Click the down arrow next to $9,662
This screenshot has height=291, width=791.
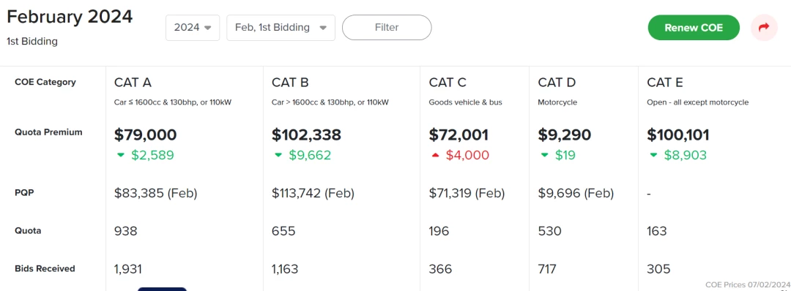tap(278, 155)
